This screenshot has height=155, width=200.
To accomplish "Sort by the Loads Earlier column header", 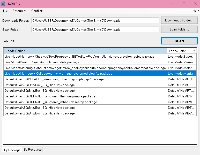I will 85,51.
